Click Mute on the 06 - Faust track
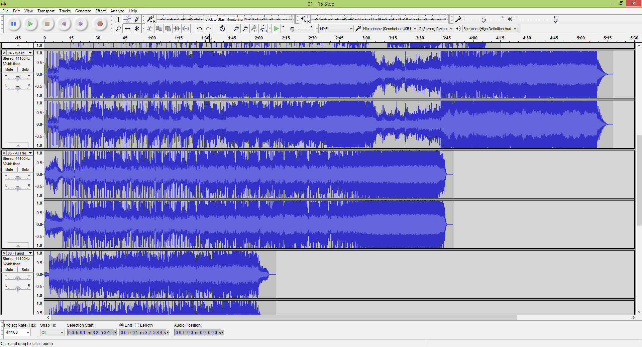The height and width of the screenshot is (347, 642). tap(9, 270)
